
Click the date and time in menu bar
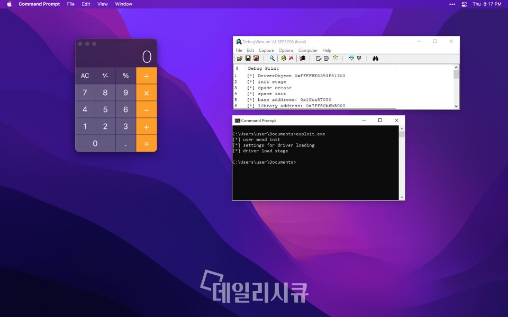pos(487,4)
